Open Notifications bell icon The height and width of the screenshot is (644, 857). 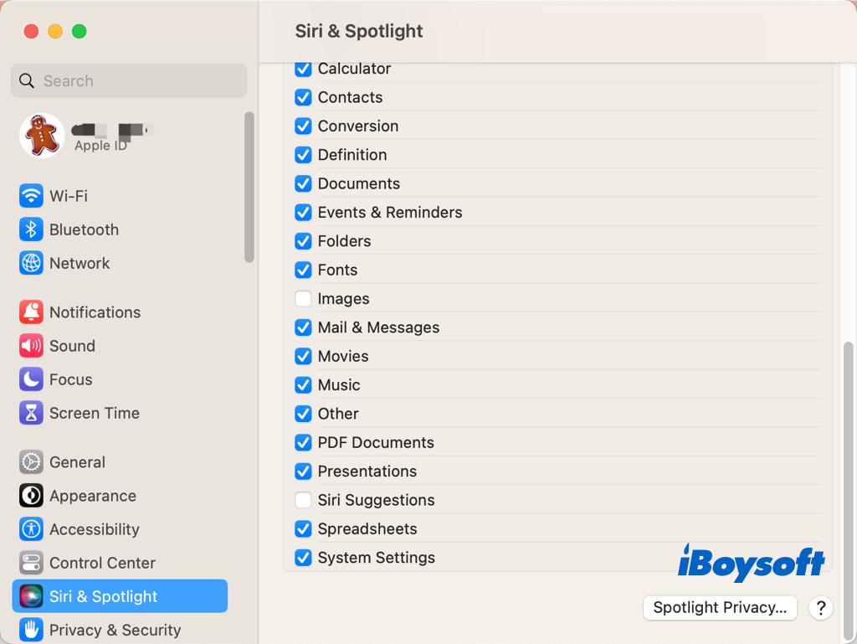pos(31,312)
